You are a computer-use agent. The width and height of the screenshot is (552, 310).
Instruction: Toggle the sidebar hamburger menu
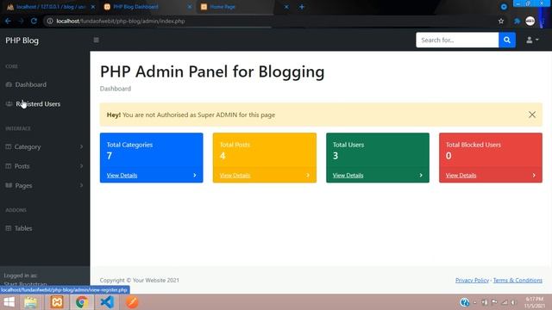point(96,40)
